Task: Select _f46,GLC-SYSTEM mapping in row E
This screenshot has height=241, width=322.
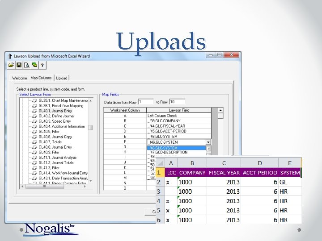Action: point(179,137)
